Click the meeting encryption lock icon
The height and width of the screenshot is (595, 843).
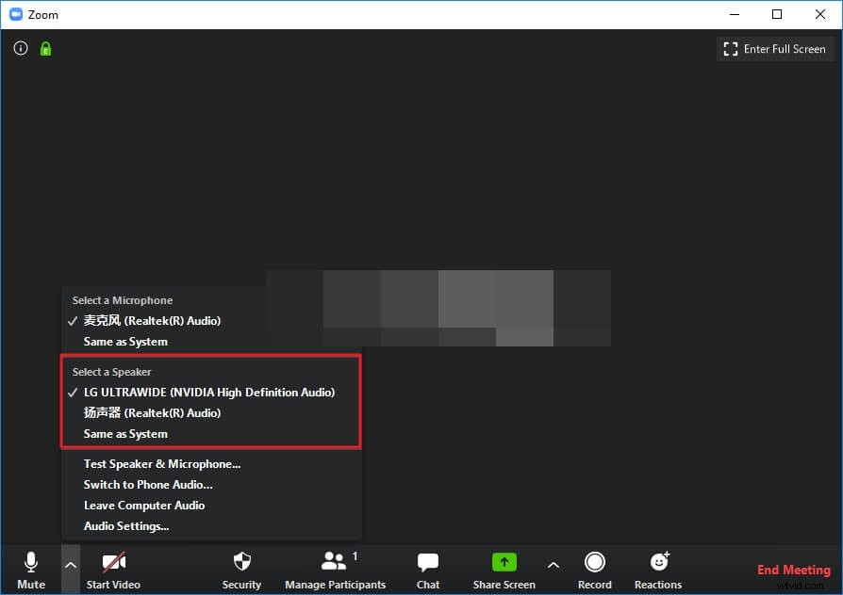point(44,48)
